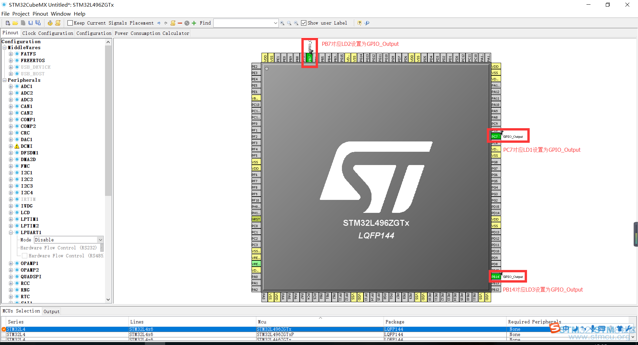Switch to the Clock Configuration tab

point(48,33)
